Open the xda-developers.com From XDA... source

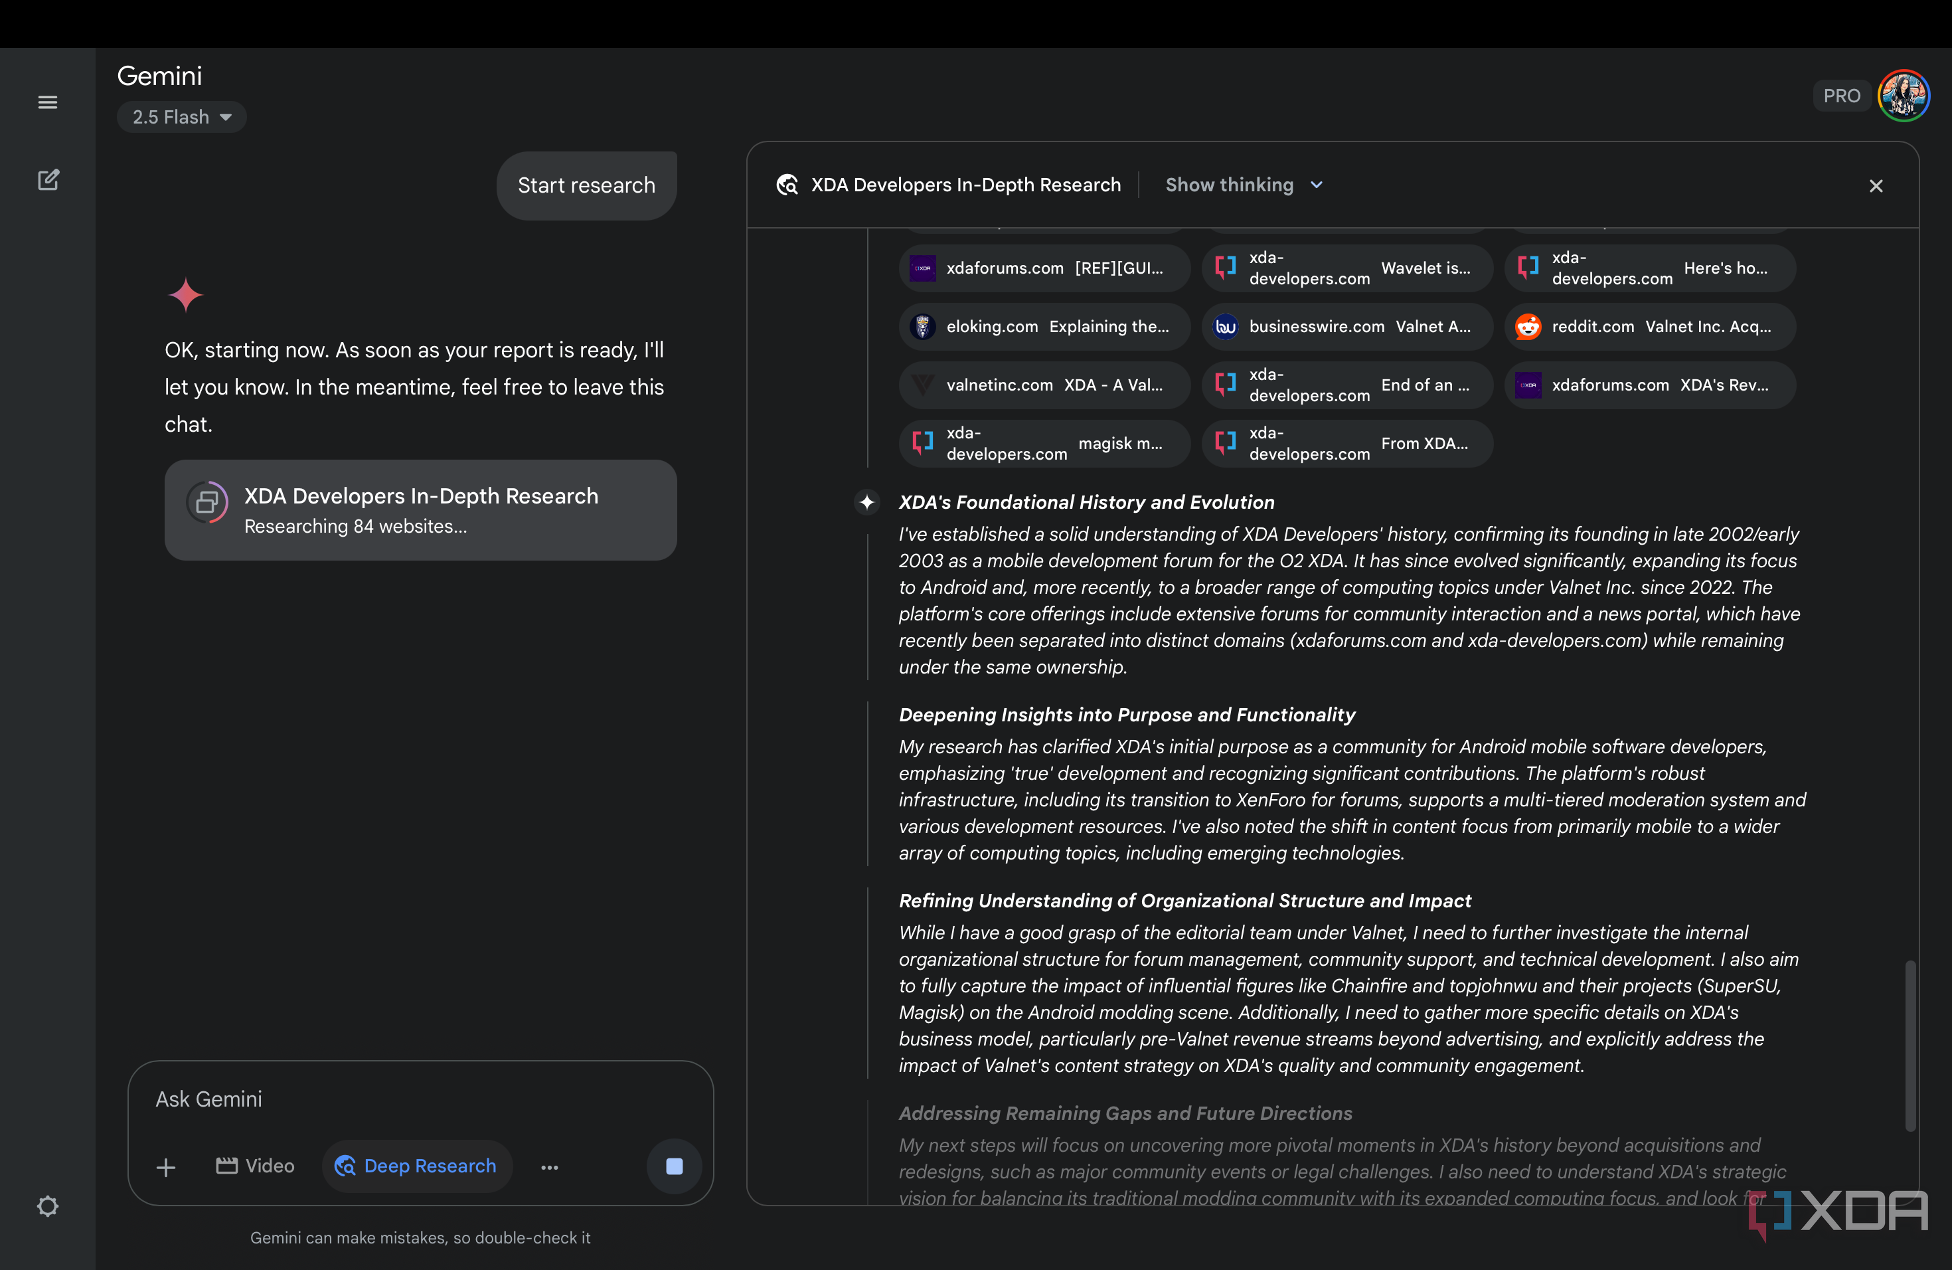(1346, 444)
